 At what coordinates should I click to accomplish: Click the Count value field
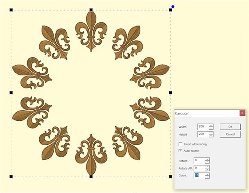point(199,175)
